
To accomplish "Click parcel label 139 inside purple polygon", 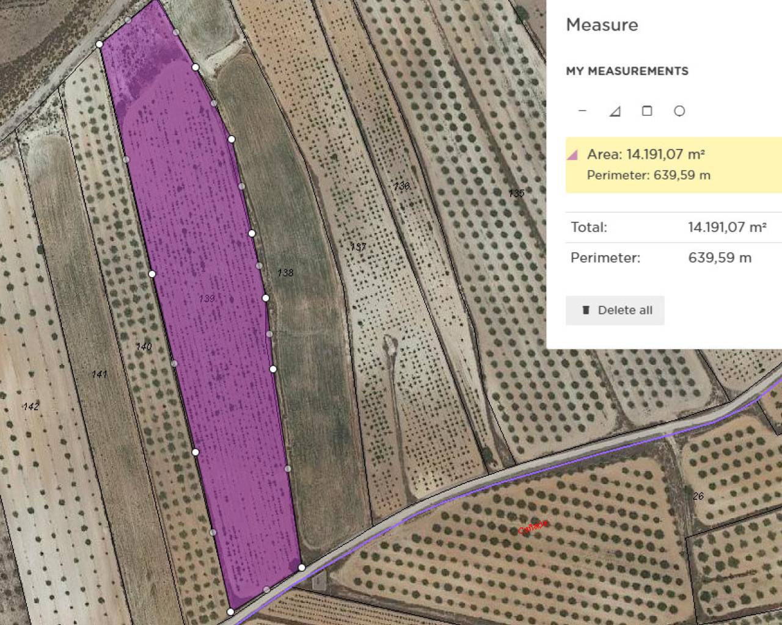I will 207,298.
